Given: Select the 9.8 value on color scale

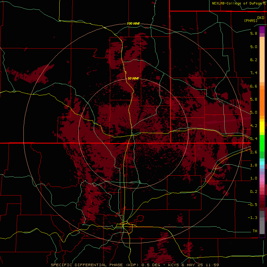Looking at the screenshot, I should (254, 34).
